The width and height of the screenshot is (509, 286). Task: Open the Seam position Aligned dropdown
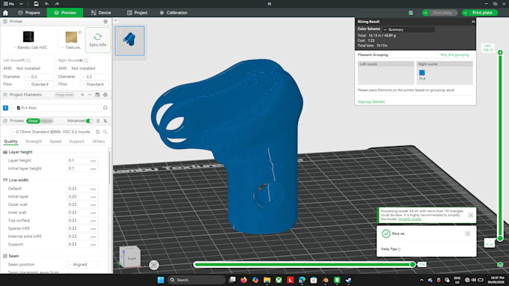point(82,264)
